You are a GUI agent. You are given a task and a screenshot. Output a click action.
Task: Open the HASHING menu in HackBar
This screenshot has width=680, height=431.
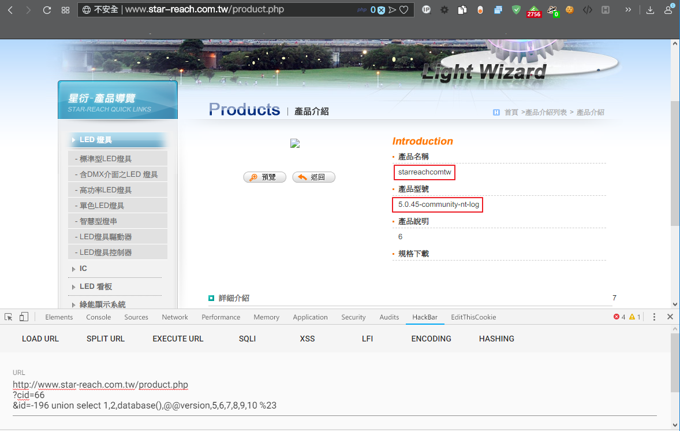[x=496, y=339]
